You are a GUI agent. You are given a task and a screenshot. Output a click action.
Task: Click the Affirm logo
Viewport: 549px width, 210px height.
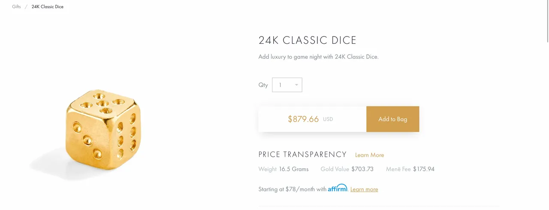(x=338, y=188)
